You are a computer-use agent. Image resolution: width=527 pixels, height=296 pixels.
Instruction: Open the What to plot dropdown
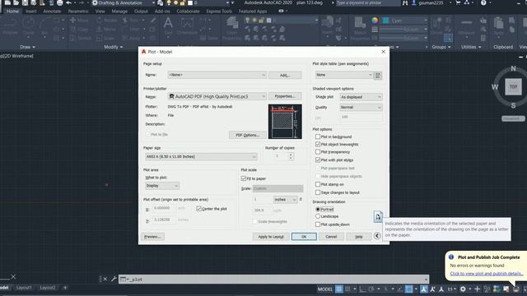pyautogui.click(x=162, y=186)
